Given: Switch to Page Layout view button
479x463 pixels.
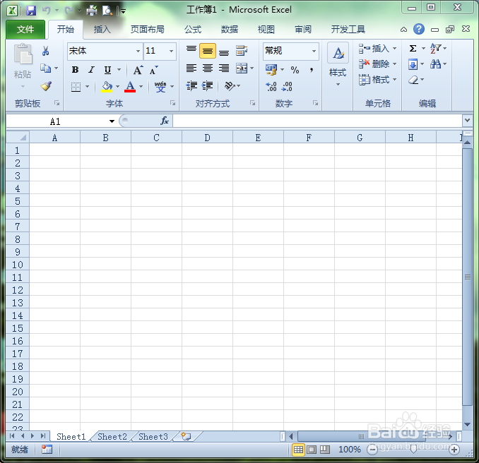Looking at the screenshot, I should [x=312, y=450].
